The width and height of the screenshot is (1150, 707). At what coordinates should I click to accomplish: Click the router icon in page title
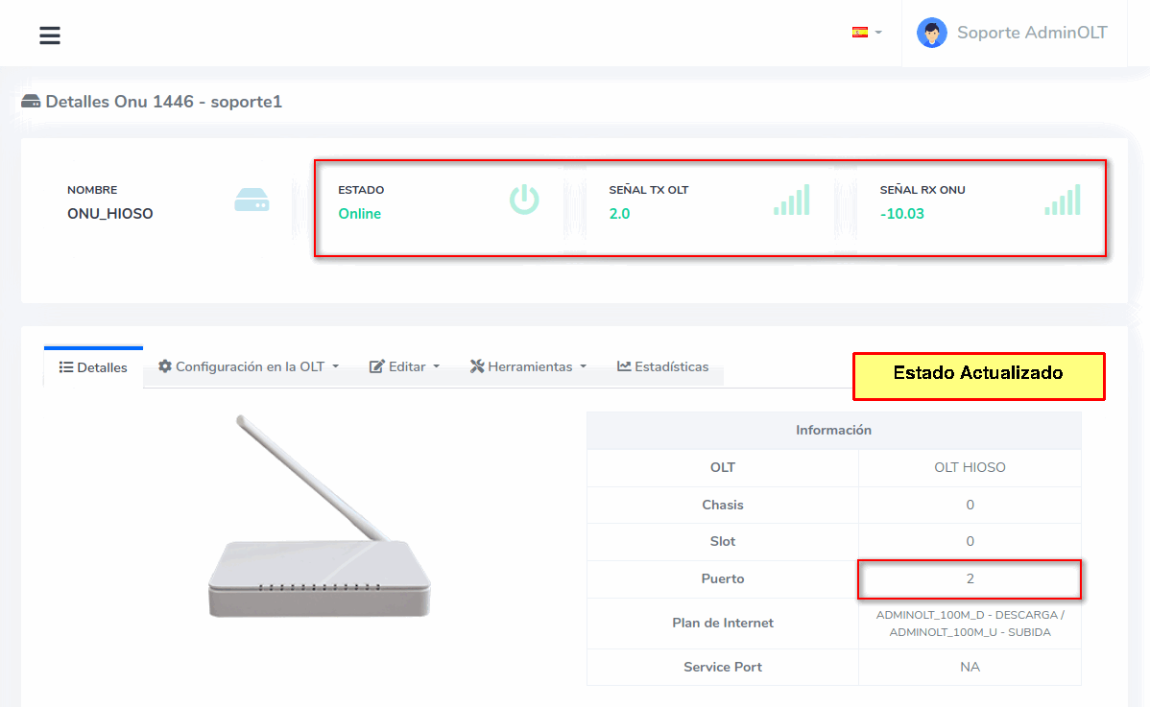click(31, 102)
